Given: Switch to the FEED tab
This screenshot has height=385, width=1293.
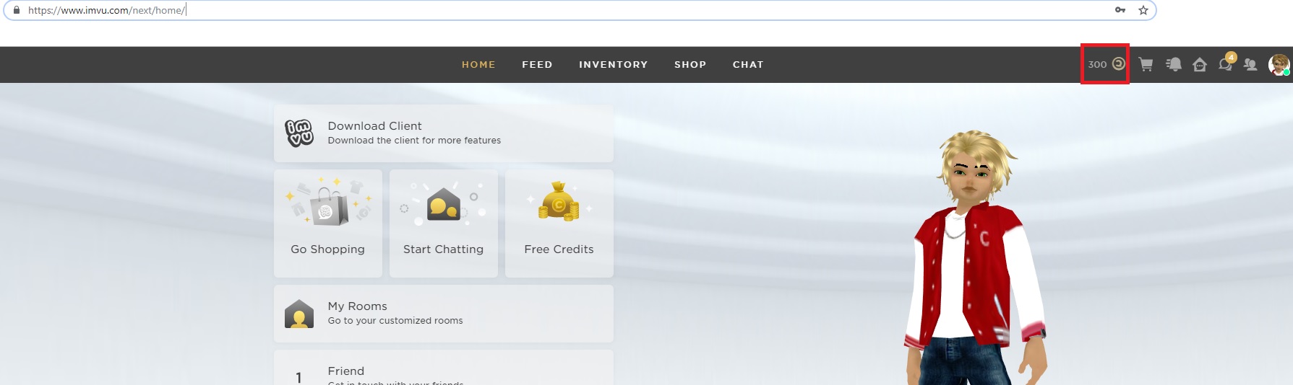Looking at the screenshot, I should pos(537,65).
